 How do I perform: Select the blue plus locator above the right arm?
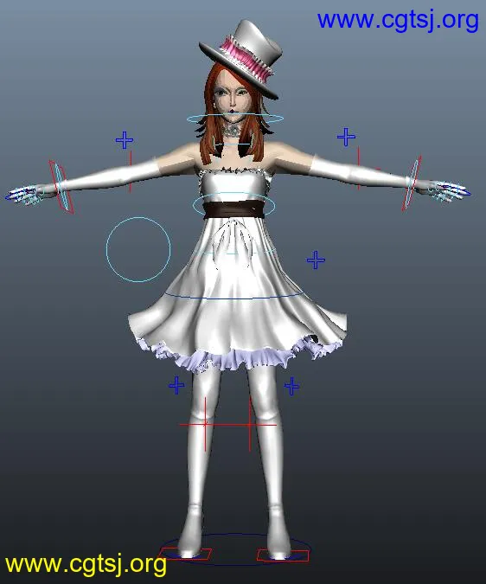[346, 137]
